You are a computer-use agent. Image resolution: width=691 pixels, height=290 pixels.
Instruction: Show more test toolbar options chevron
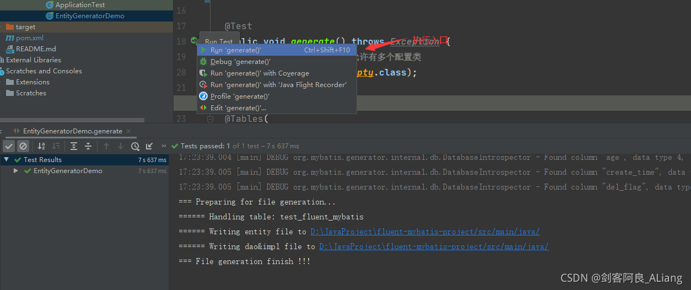164,146
